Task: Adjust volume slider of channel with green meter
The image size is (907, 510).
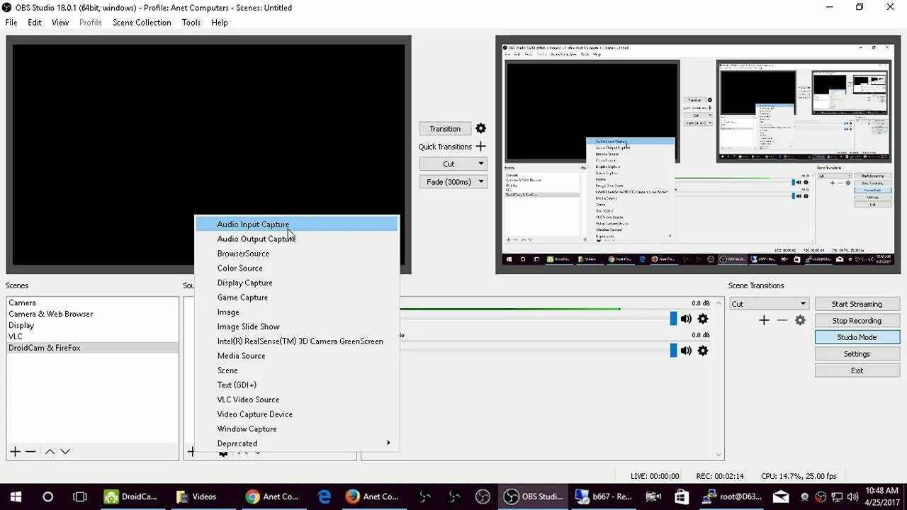Action: pos(673,319)
